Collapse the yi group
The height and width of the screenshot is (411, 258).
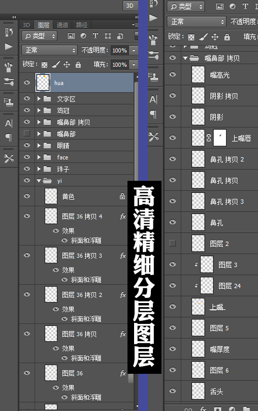(39, 181)
